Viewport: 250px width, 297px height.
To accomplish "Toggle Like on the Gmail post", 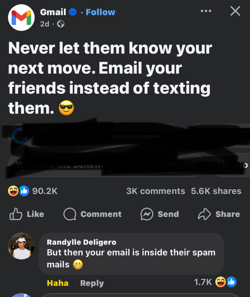I will click(27, 214).
